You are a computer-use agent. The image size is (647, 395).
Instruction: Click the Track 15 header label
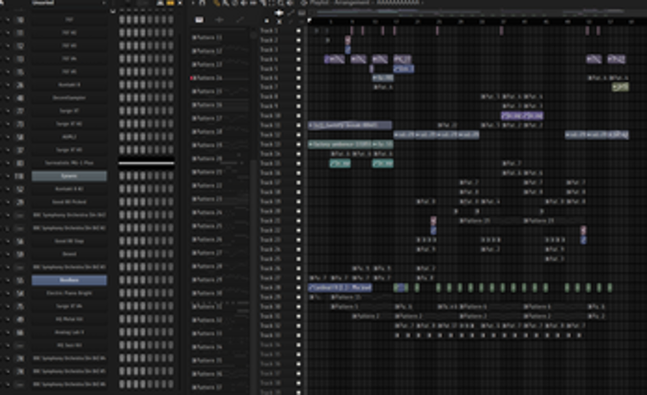(x=270, y=164)
